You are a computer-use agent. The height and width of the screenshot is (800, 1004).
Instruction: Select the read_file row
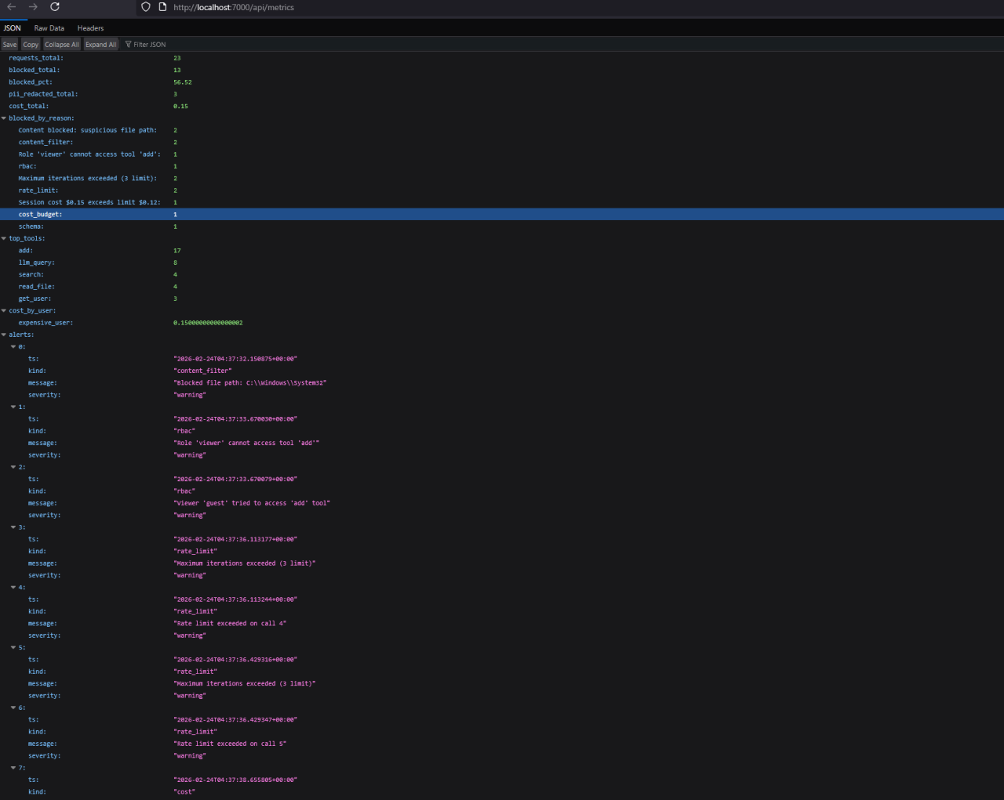pyautogui.click(x=502, y=287)
